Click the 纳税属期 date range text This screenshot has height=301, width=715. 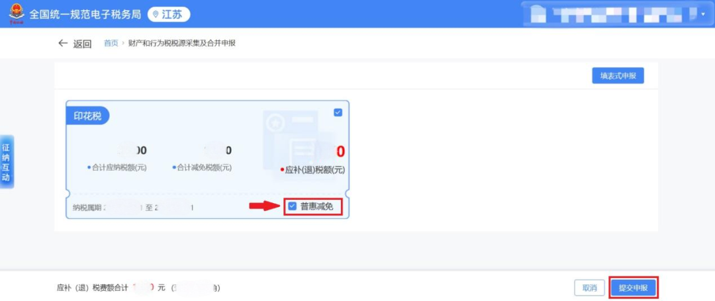click(x=132, y=208)
